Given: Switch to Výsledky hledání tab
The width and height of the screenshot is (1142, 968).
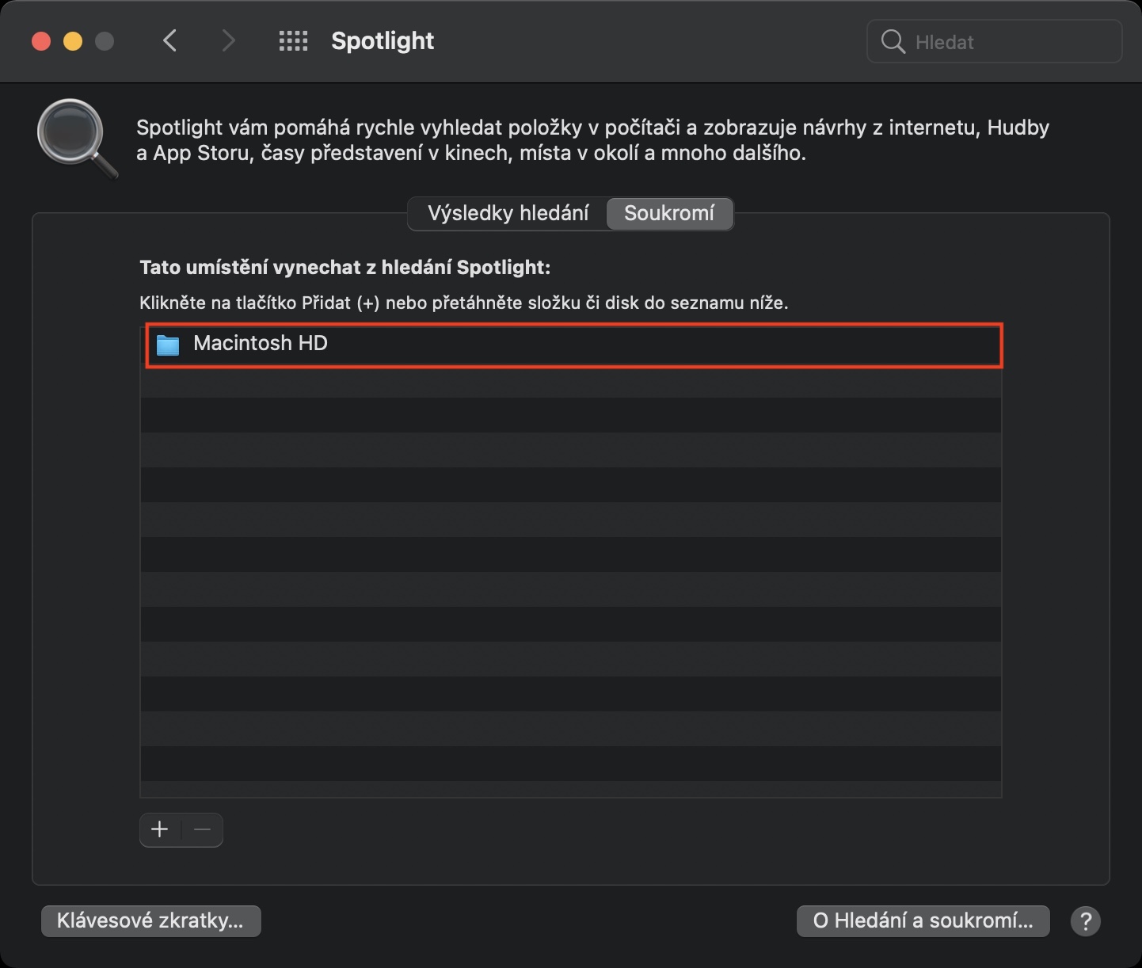Looking at the screenshot, I should (508, 213).
